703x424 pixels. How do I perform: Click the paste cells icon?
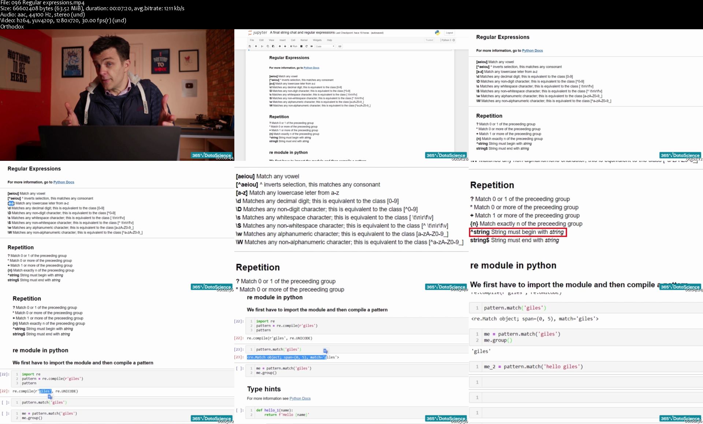(x=273, y=46)
